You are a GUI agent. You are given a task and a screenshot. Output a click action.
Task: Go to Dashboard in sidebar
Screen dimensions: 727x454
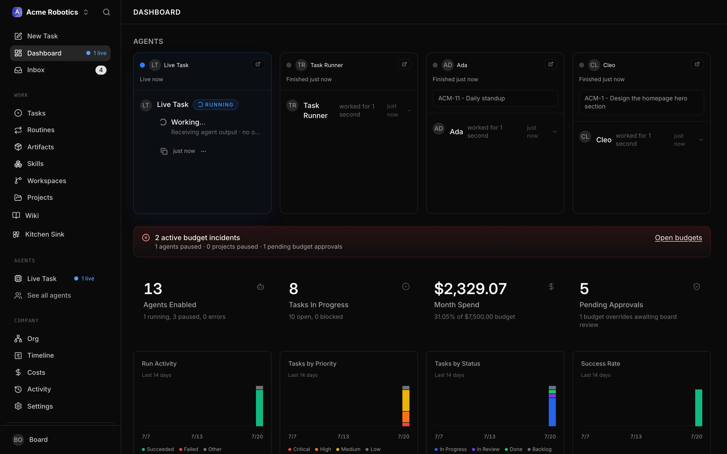[60, 53]
